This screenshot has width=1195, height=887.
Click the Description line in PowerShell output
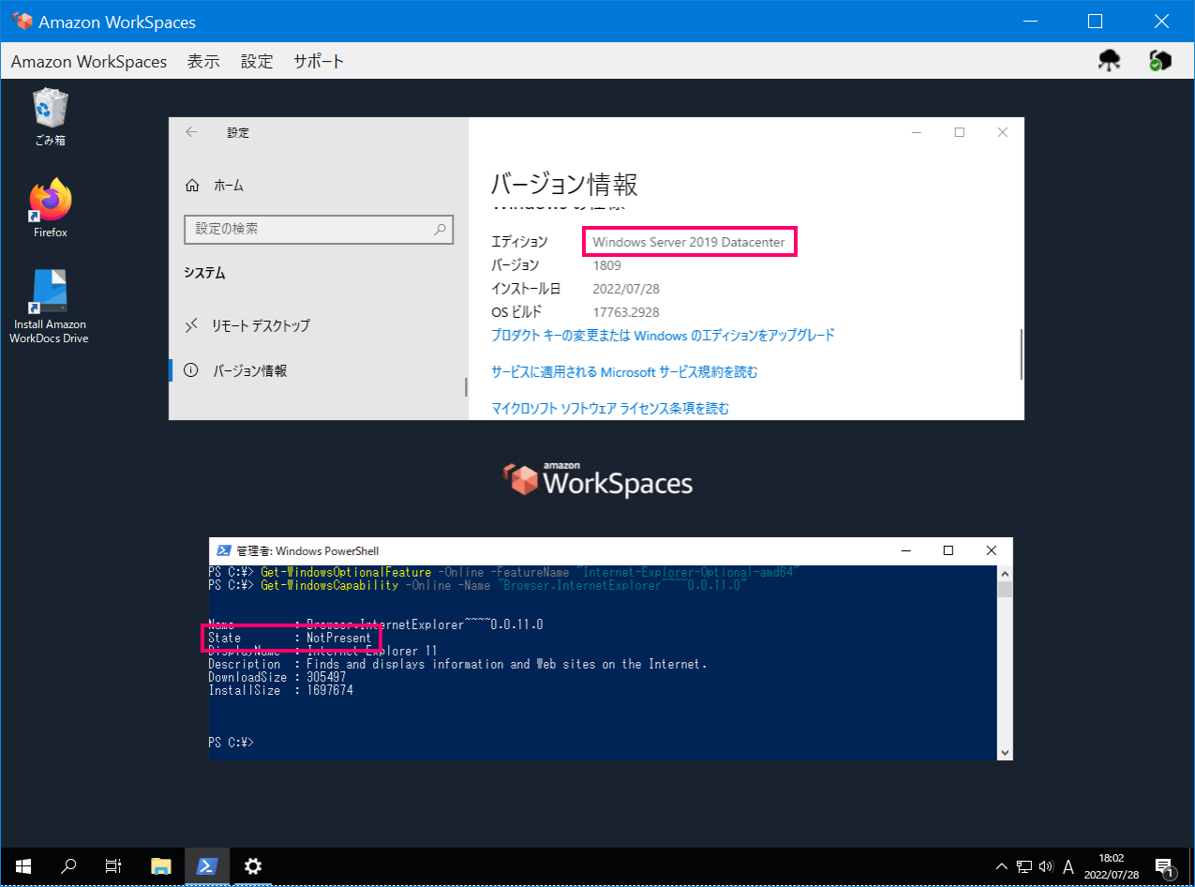457,664
